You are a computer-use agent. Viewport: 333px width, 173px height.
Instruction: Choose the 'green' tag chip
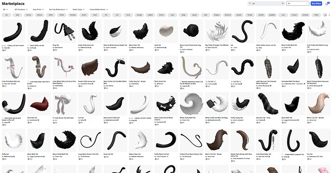tap(194, 15)
